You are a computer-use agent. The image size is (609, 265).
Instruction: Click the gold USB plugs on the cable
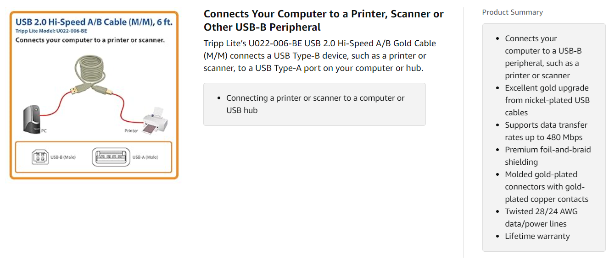[x=92, y=90]
